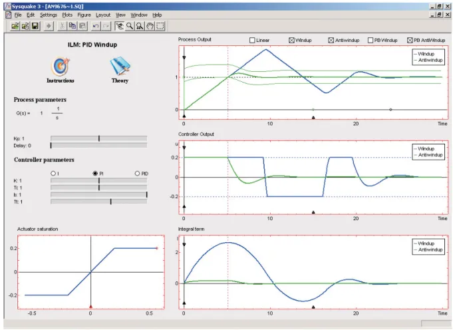
Task: Click the document icon left of File menu
Action: [9, 15]
